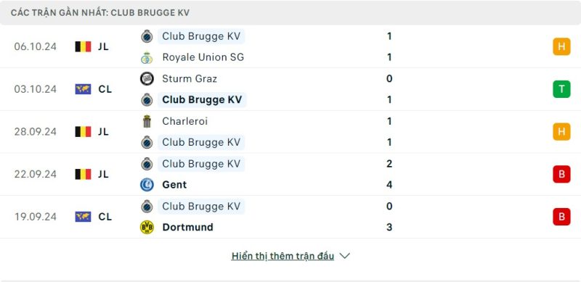581x282 pixels.
Task: Click the red B badge for Dortmund match
Action: coord(561,217)
